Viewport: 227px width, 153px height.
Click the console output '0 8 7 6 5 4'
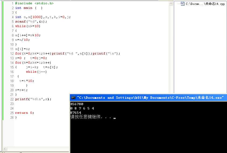coord(82,108)
